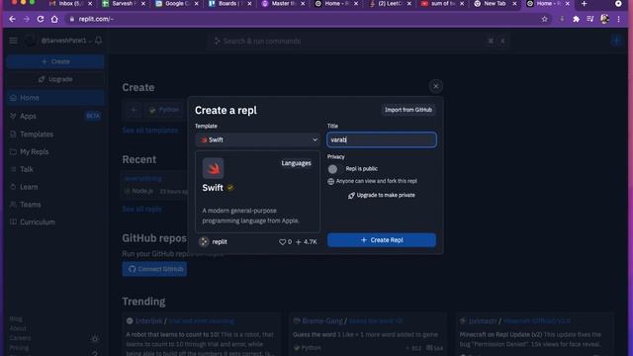Click the top-right blue plus button

[616, 41]
